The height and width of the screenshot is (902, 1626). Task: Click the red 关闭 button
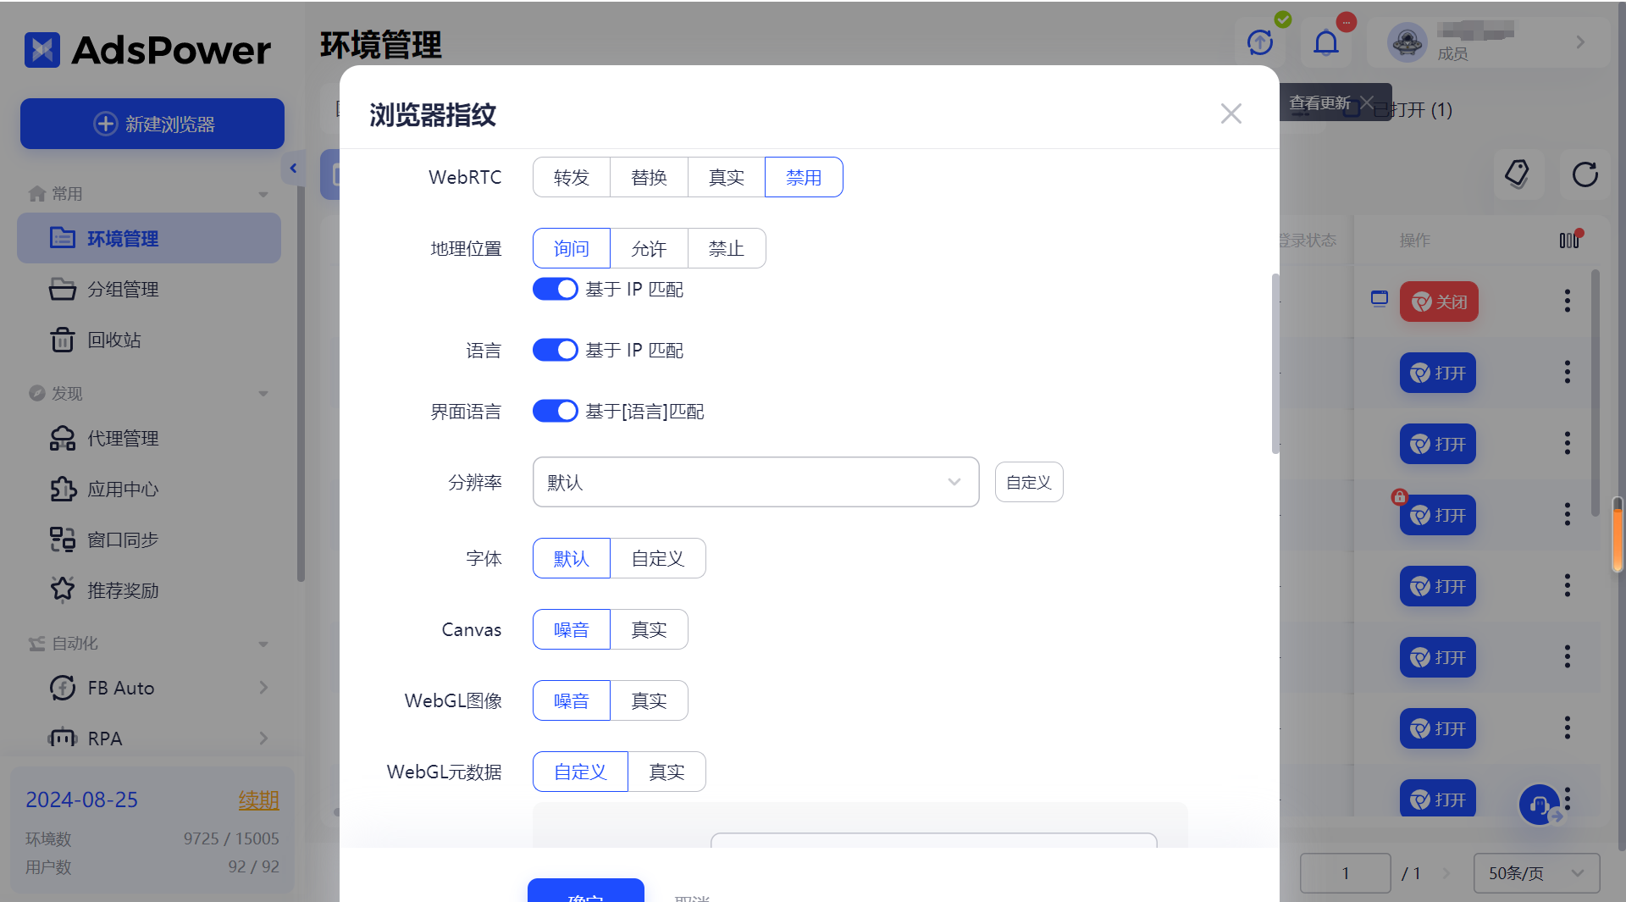1439,302
